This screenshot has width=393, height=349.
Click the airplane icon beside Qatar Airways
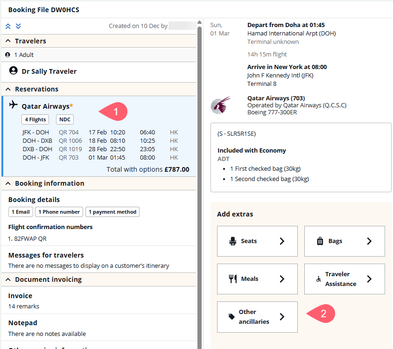pyautogui.click(x=13, y=105)
